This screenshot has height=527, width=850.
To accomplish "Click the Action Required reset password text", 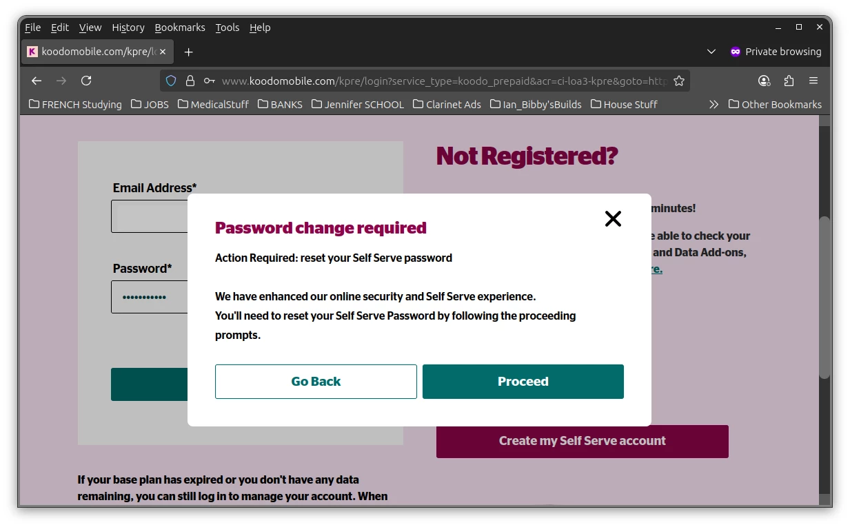I will point(334,258).
